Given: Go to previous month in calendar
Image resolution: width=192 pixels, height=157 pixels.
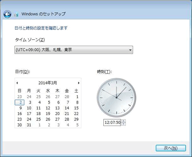Looking at the screenshot, I should coord(17,83).
